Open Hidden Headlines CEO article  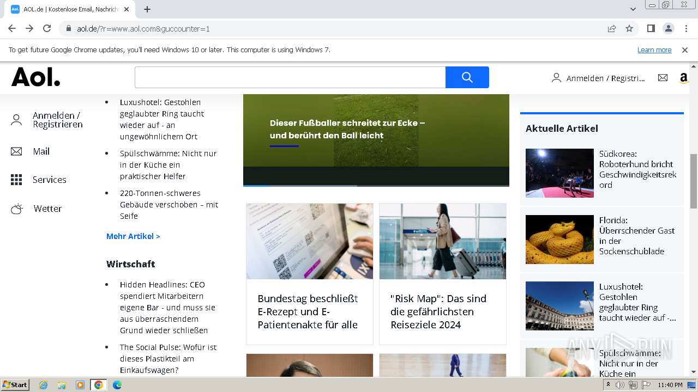point(167,308)
